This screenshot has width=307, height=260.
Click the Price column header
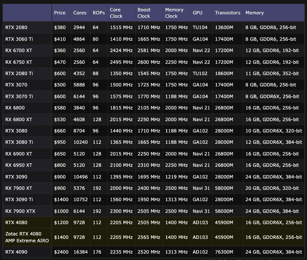coord(60,13)
